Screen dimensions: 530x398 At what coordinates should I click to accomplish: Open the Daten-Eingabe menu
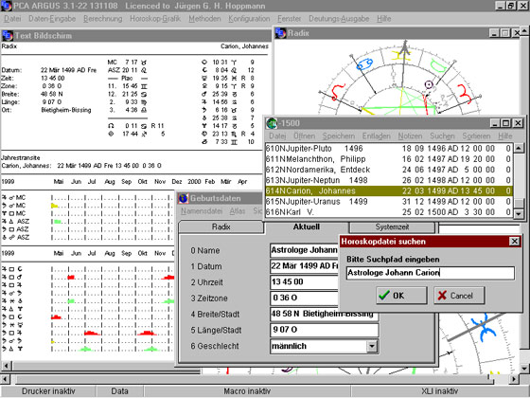click(x=52, y=19)
